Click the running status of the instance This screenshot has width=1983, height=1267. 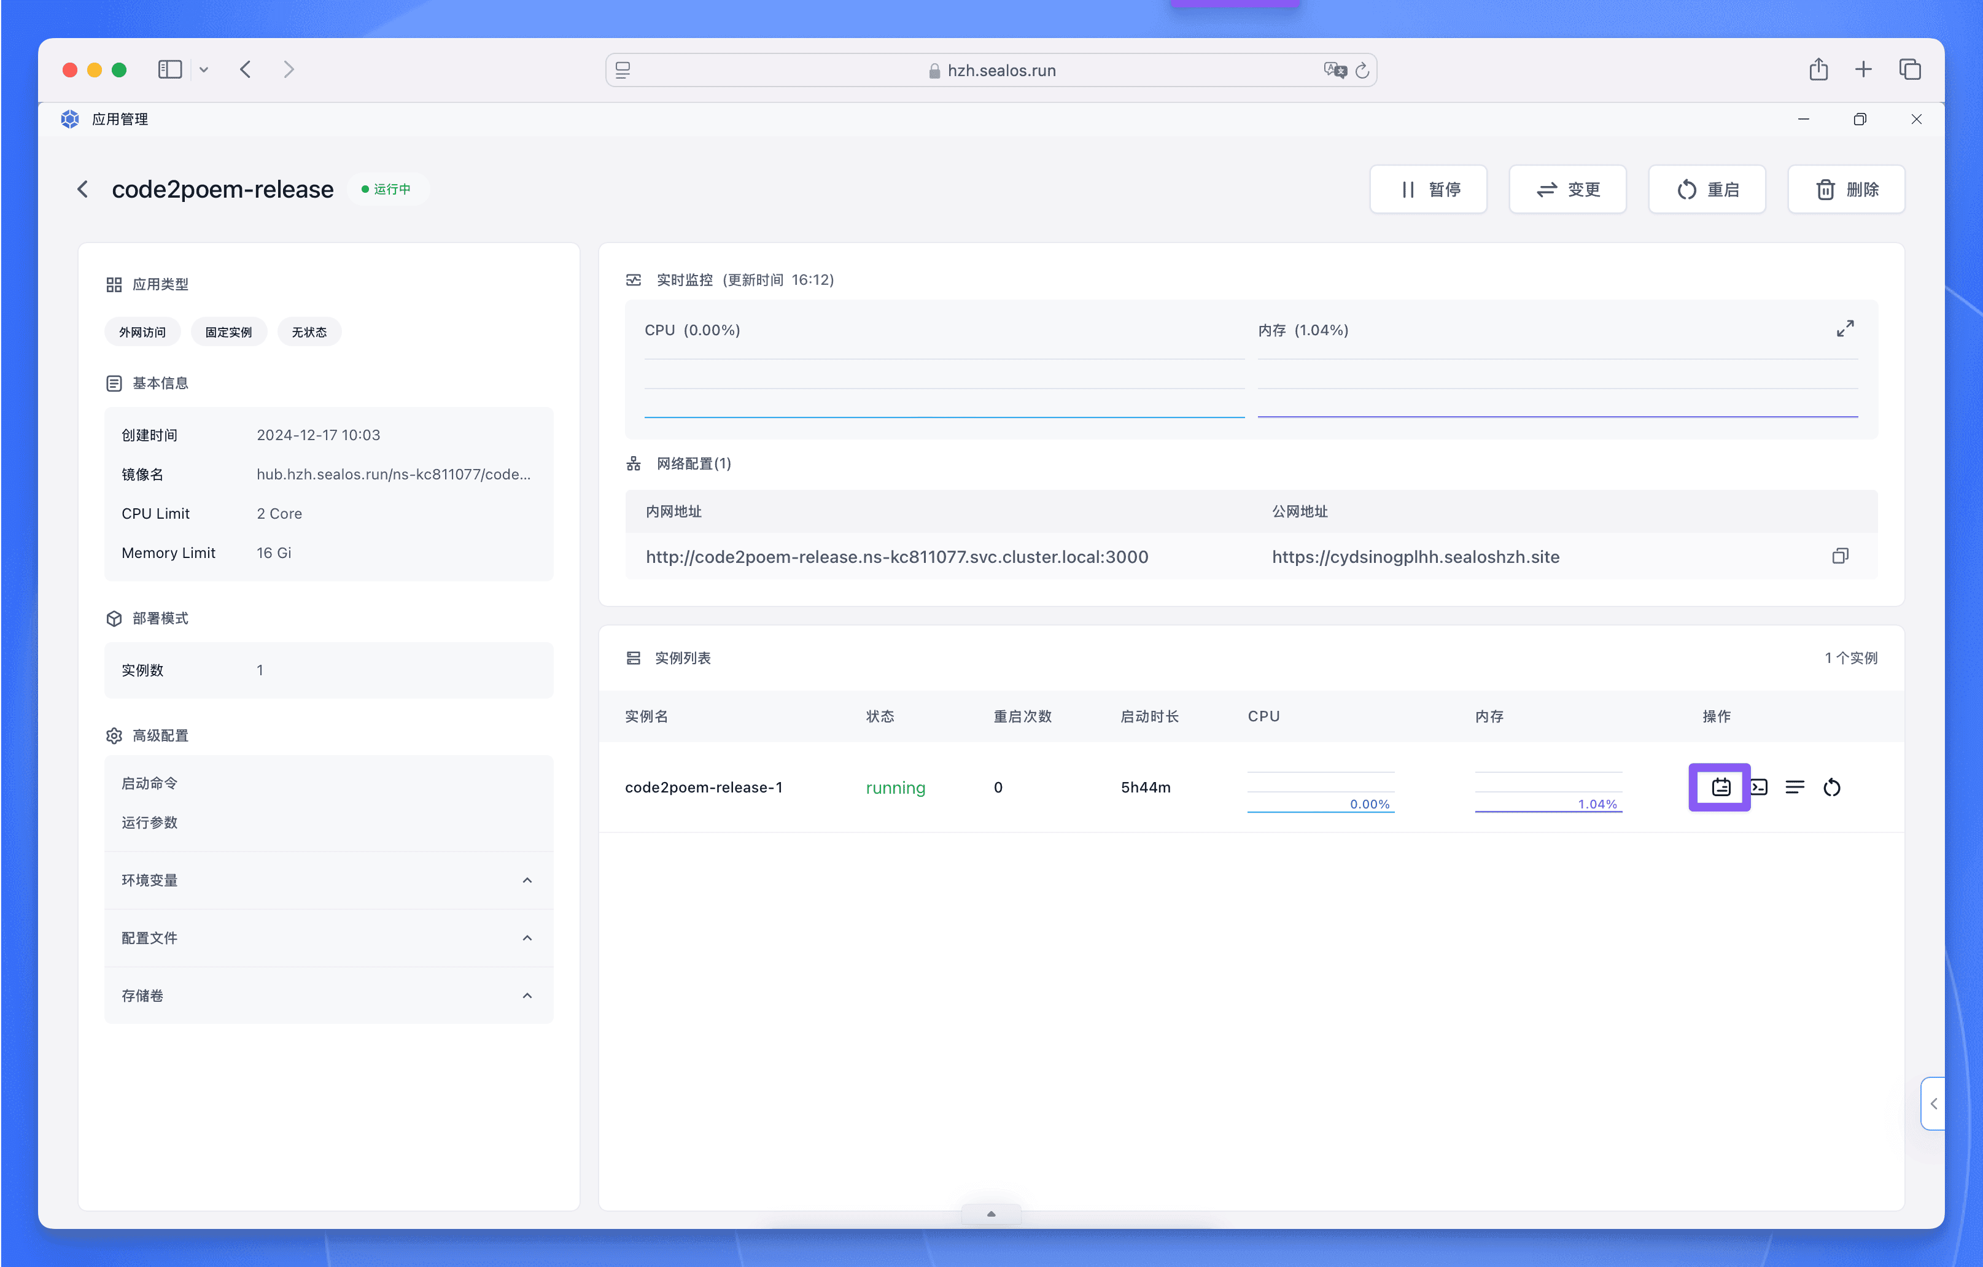[895, 788]
